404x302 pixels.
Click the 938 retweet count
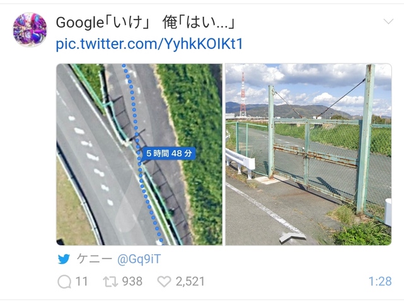pyautogui.click(x=132, y=281)
